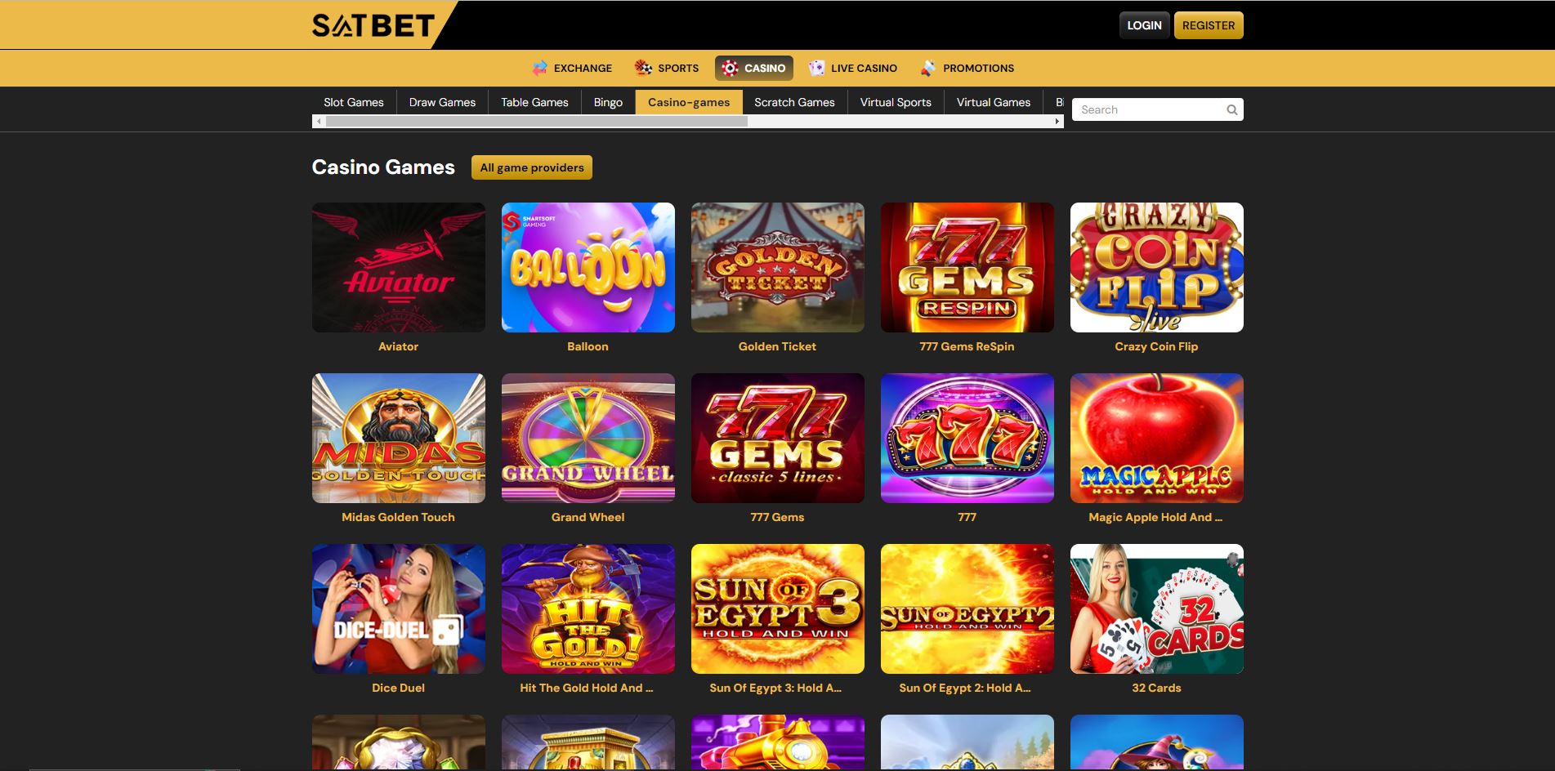
Task: Click the Promotions party popper icon
Action: point(928,68)
